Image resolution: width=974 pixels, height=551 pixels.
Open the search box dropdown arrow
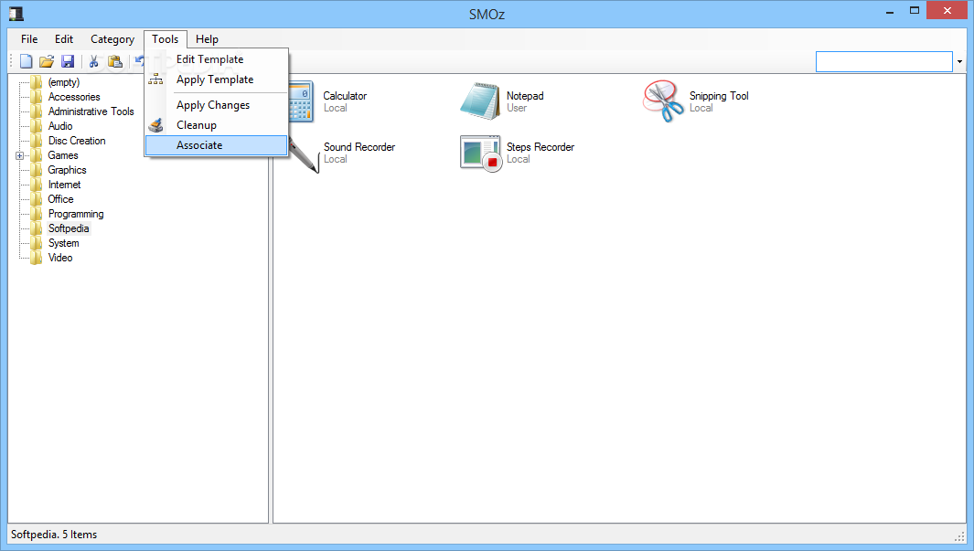[959, 61]
